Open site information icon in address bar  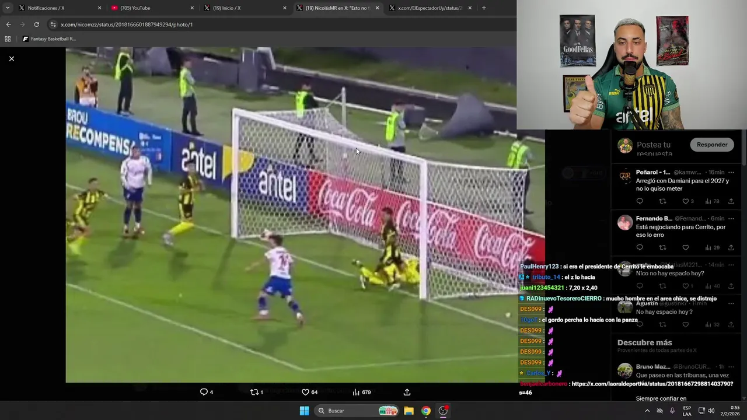coord(53,24)
